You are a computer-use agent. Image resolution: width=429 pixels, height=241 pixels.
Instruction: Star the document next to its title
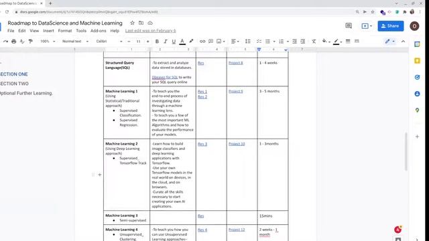(132, 23)
